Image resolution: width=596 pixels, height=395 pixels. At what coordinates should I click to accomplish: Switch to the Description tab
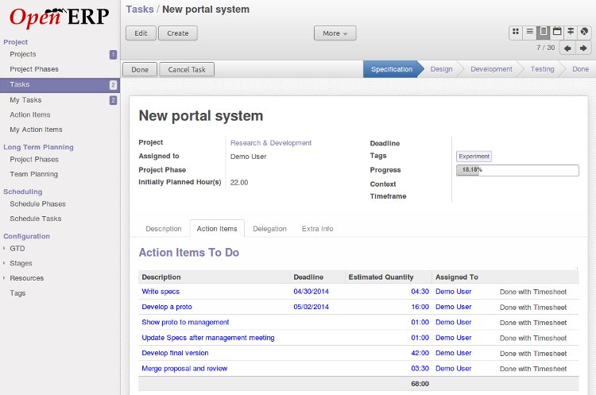[164, 229]
